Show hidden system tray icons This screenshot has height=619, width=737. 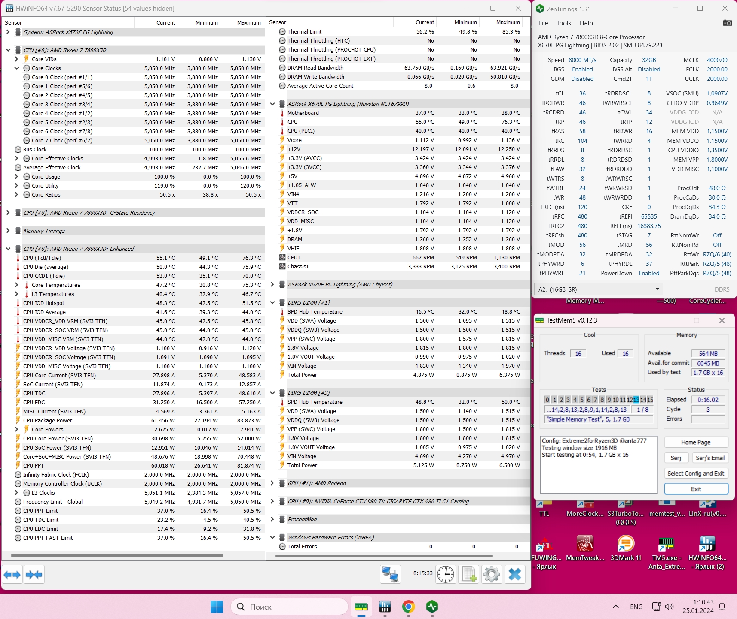[x=616, y=607]
